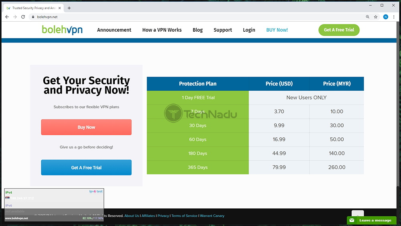Click the 30 Days plan cell
The width and height of the screenshot is (401, 226).
coord(198,125)
